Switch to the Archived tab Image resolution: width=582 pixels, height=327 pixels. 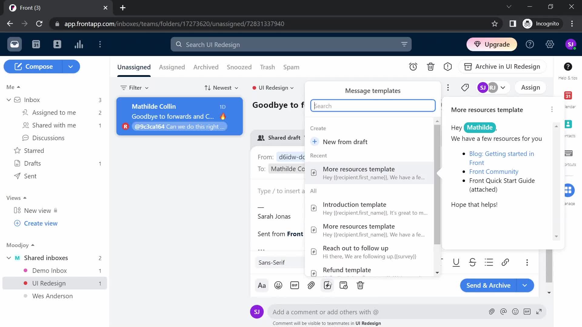click(206, 67)
